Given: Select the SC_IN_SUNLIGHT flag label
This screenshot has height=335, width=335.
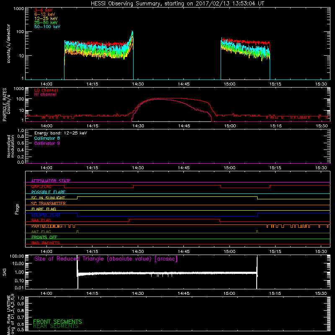Looking at the screenshot, I should click(x=48, y=198).
